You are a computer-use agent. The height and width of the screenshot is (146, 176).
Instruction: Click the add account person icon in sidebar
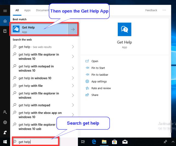pyautogui.click(x=5, y=112)
